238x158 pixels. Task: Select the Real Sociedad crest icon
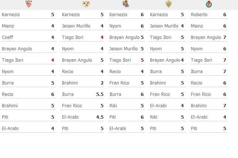tap(126, 4)
